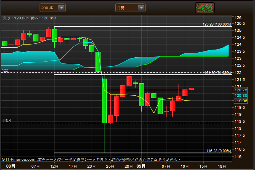The width and height of the screenshot is (255, 170).
Task: Click the 08月 date axis label
Action: (x=10, y=166)
